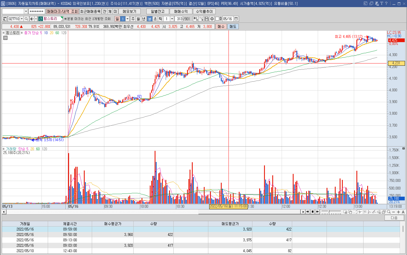Open the stock code 027710 dropdown arrow
The image size is (407, 255).
point(22,19)
